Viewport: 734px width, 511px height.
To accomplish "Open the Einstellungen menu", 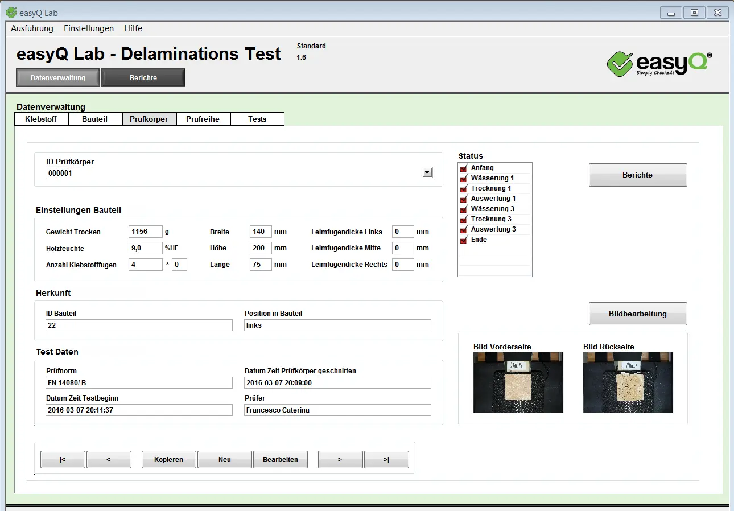I will (x=89, y=28).
